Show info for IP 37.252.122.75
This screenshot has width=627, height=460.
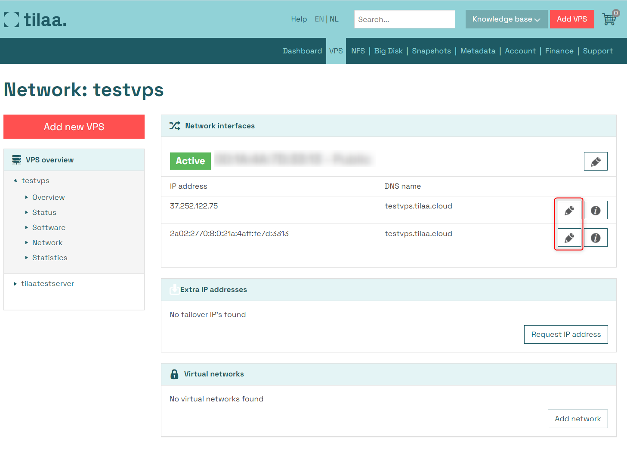click(x=596, y=210)
